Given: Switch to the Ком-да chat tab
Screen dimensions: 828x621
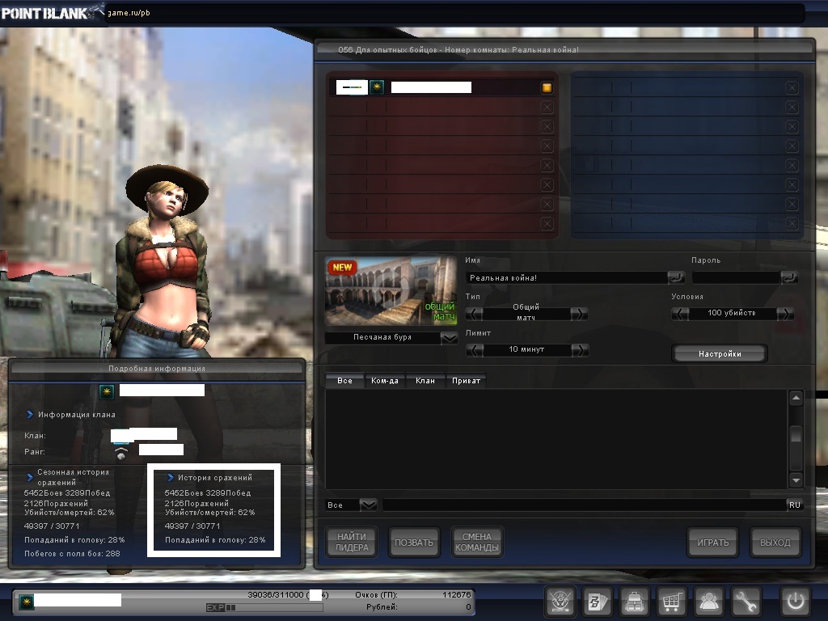Looking at the screenshot, I should point(385,381).
